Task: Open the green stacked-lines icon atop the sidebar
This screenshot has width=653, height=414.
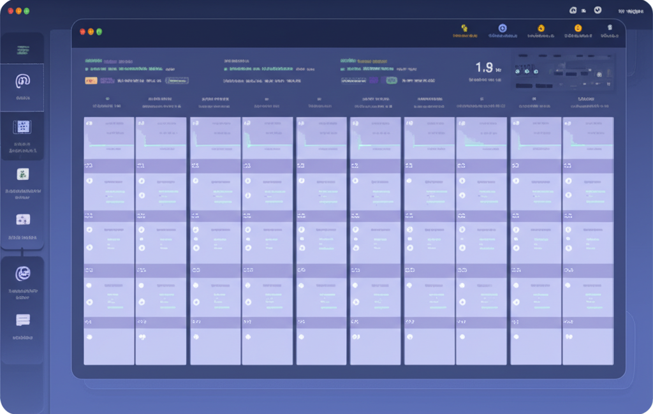Action: 23,50
